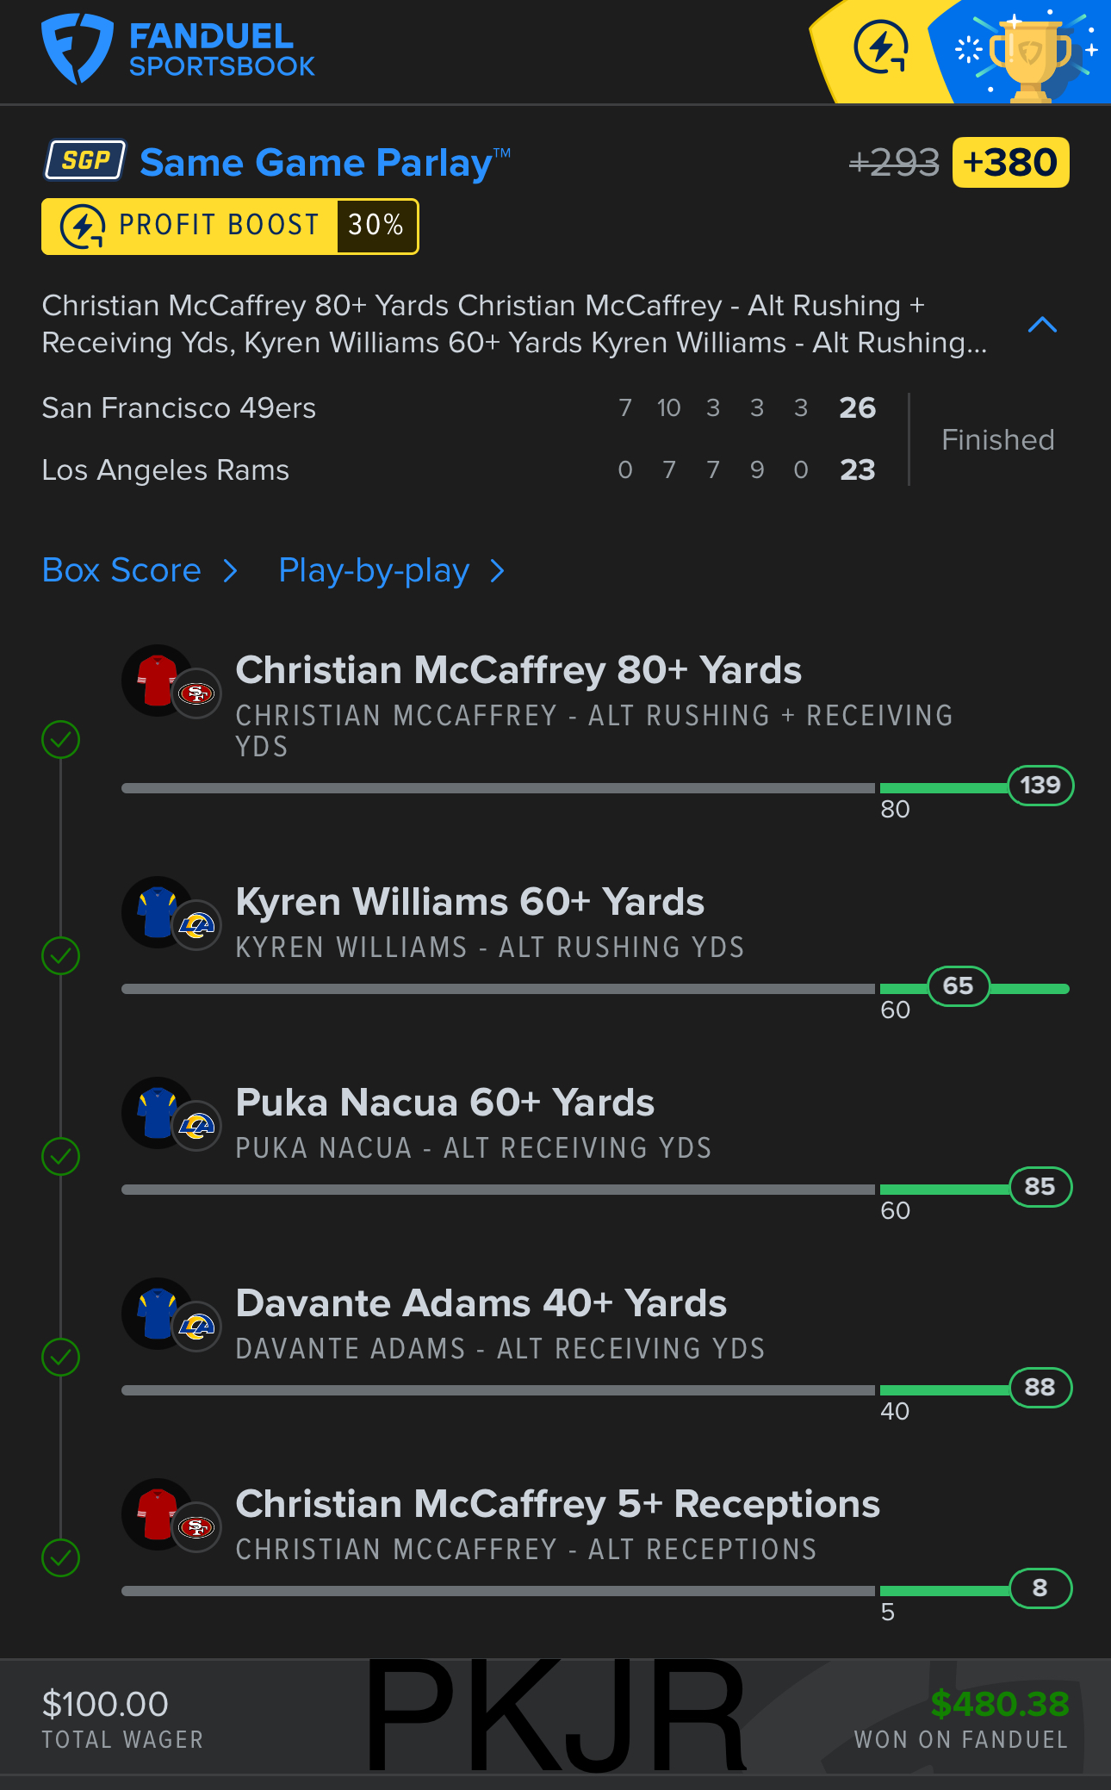This screenshot has height=1790, width=1111.
Task: Open the Play-by-play link
Action: pos(374,570)
